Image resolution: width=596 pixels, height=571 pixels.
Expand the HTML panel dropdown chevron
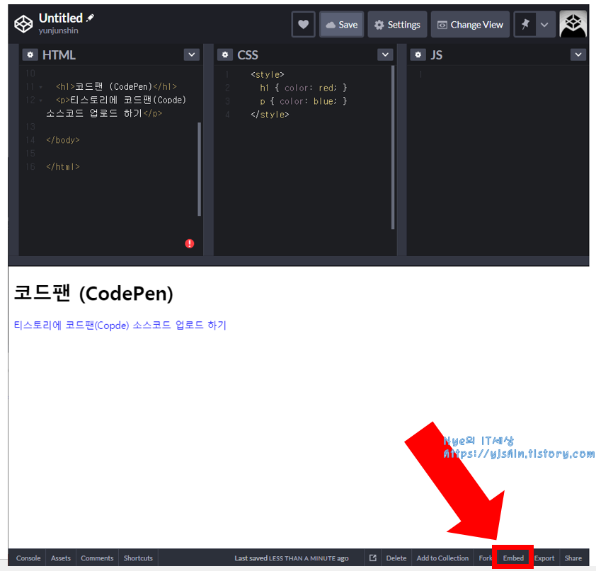192,54
